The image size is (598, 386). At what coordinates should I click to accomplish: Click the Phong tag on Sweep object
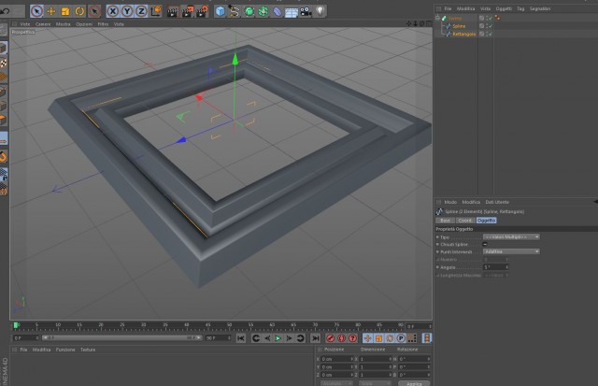(497, 18)
